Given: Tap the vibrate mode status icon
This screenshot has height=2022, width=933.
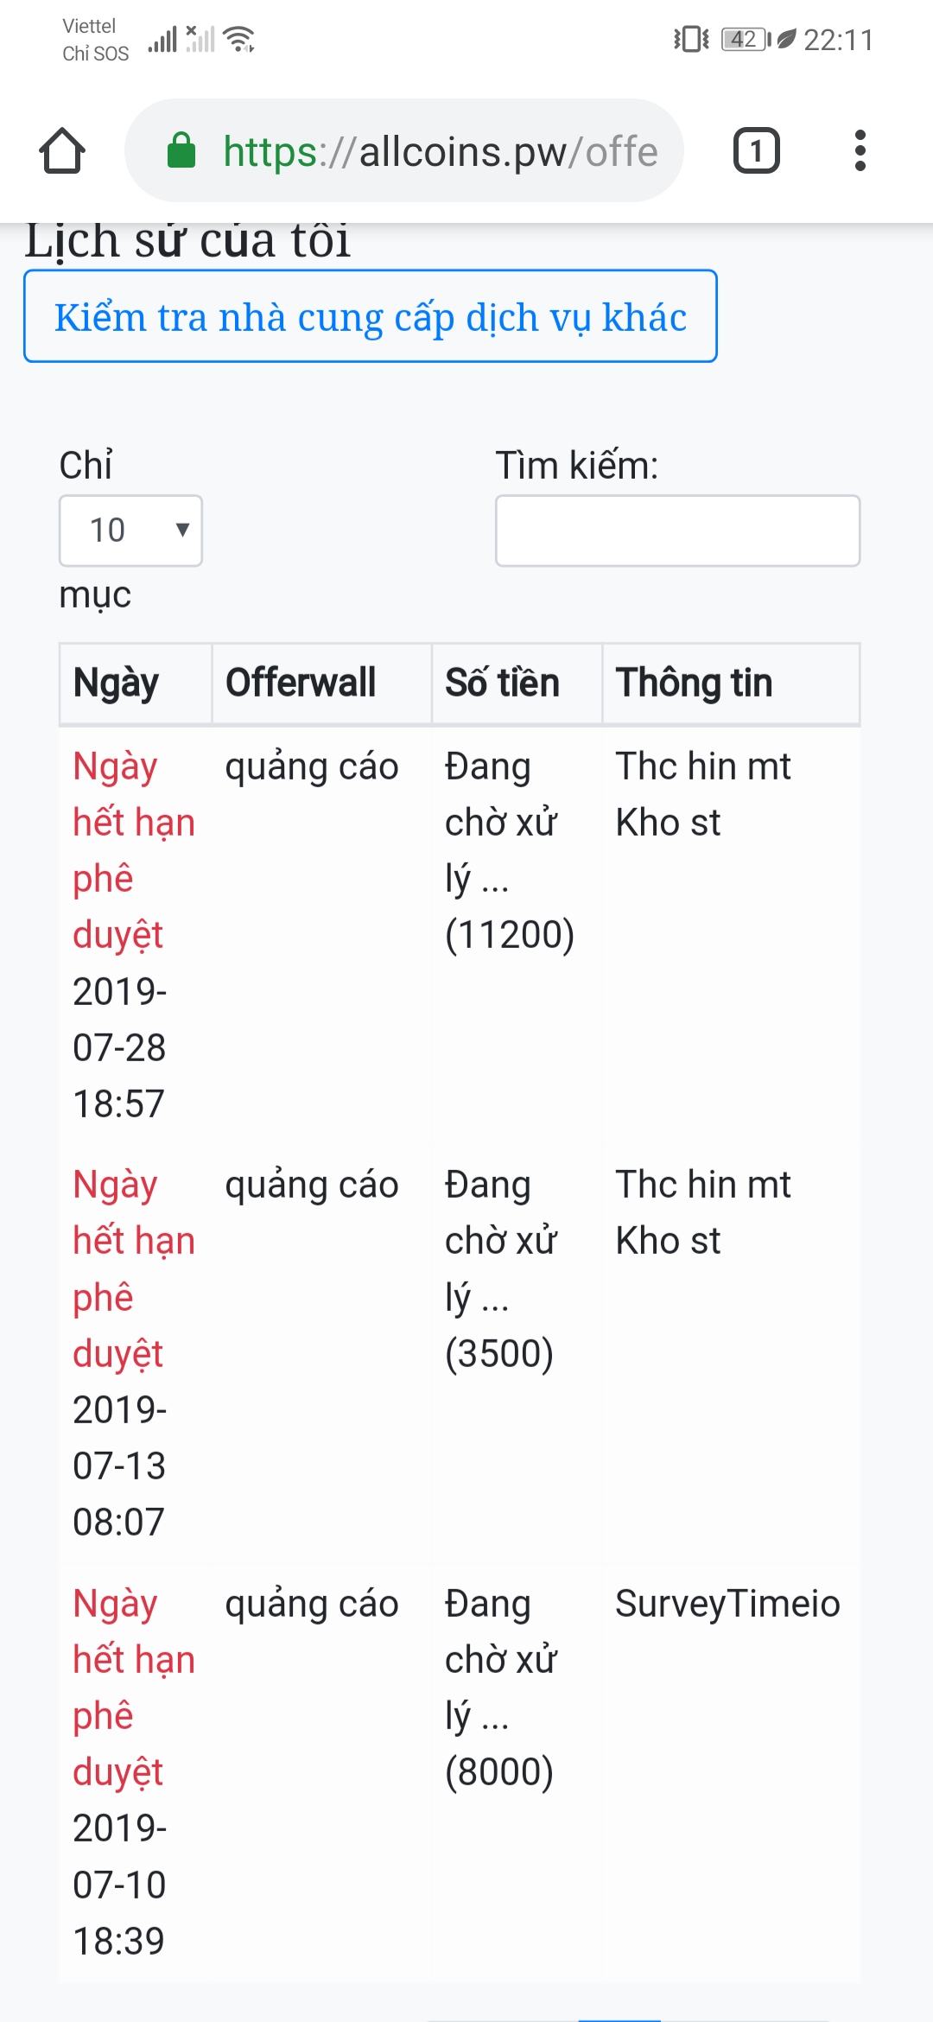Looking at the screenshot, I should 691,39.
